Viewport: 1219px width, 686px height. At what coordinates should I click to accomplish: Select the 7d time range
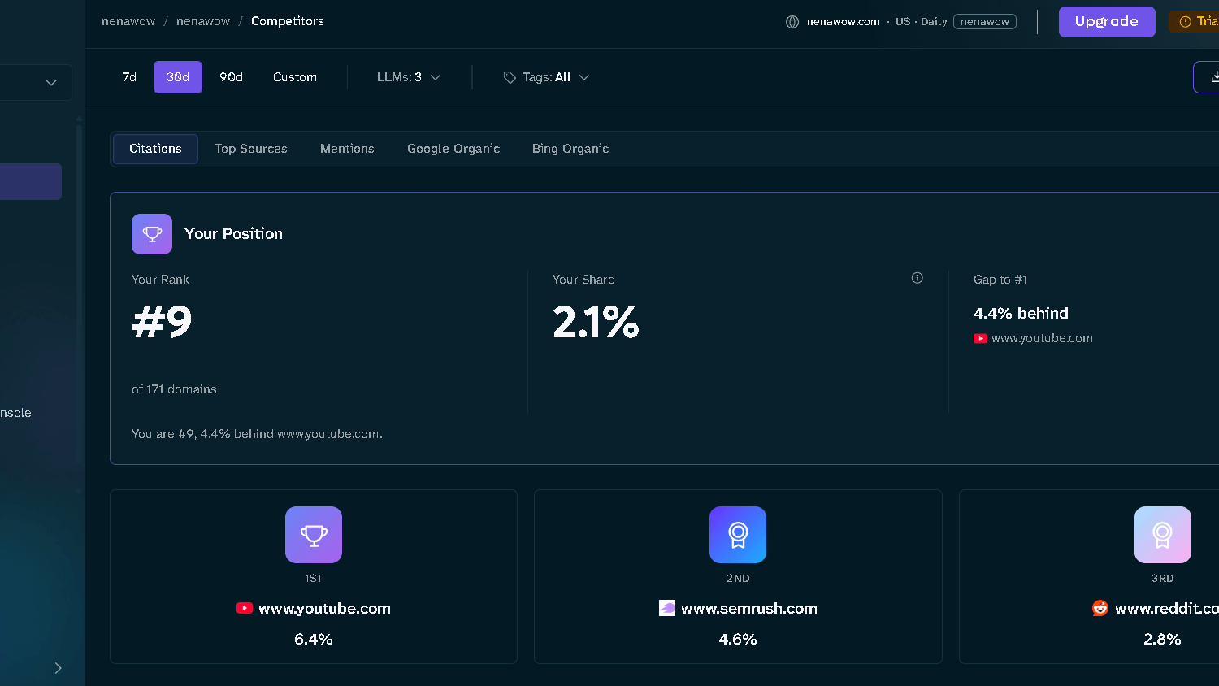(129, 77)
